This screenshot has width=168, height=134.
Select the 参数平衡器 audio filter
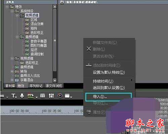click(39, 41)
